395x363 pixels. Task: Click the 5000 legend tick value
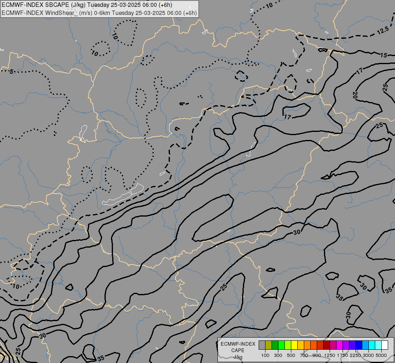coord(381,355)
